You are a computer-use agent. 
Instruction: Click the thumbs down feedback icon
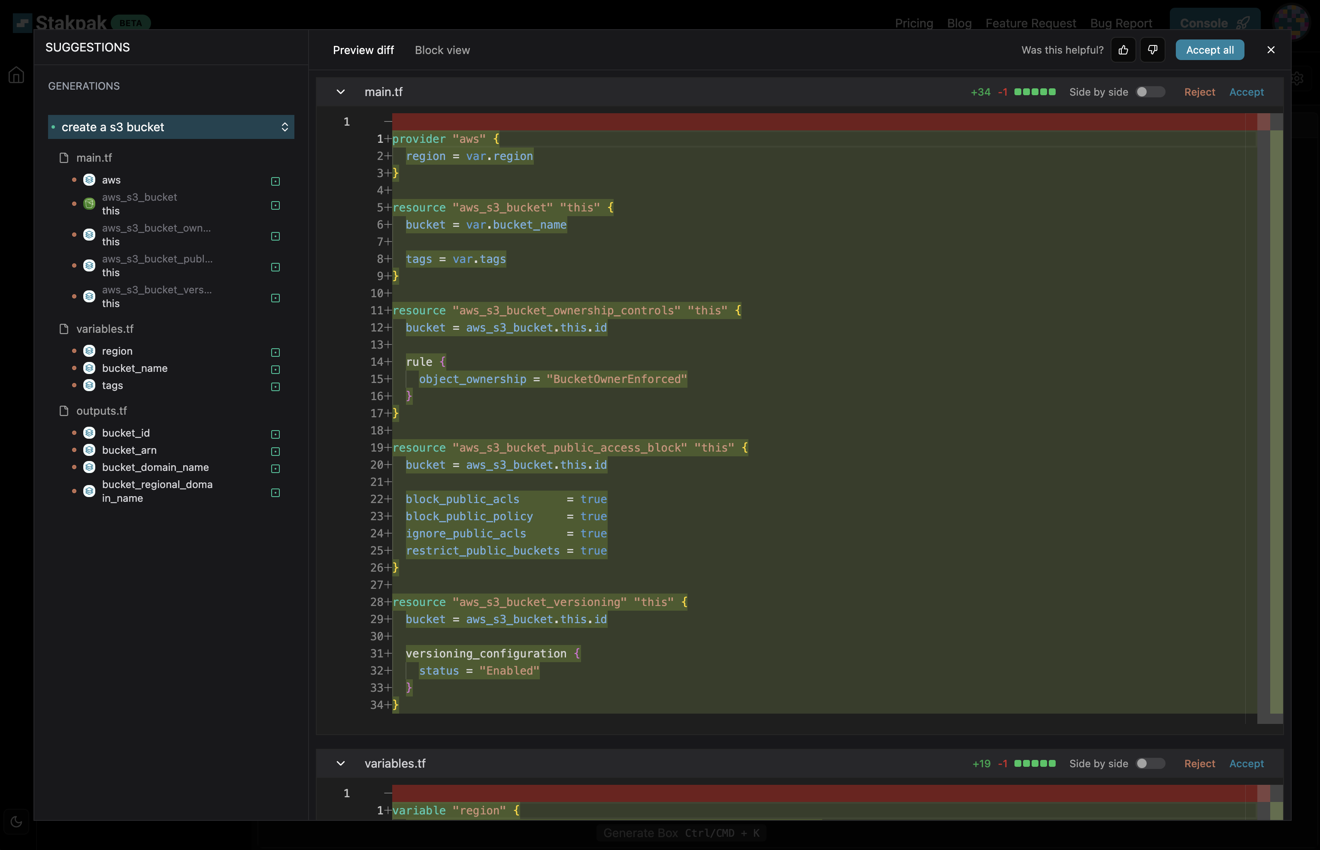tap(1152, 50)
